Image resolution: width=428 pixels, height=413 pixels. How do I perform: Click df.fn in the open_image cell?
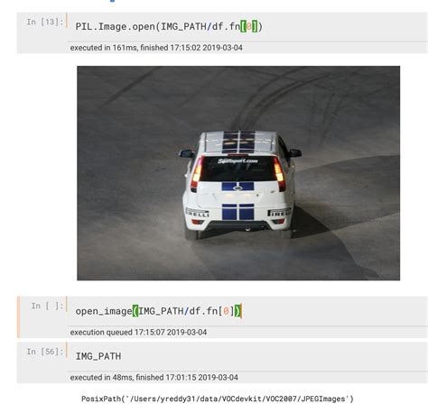[x=203, y=311]
